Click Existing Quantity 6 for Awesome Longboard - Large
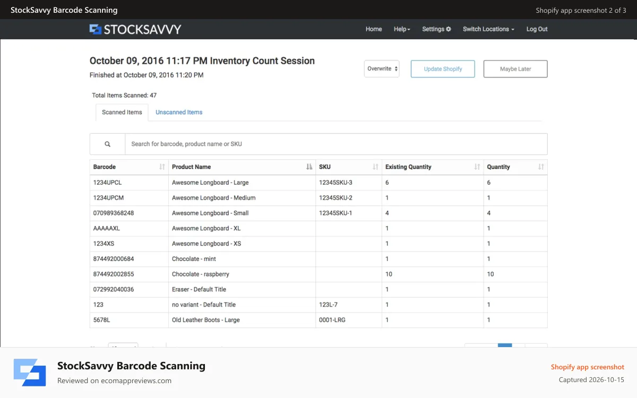 click(x=387, y=183)
